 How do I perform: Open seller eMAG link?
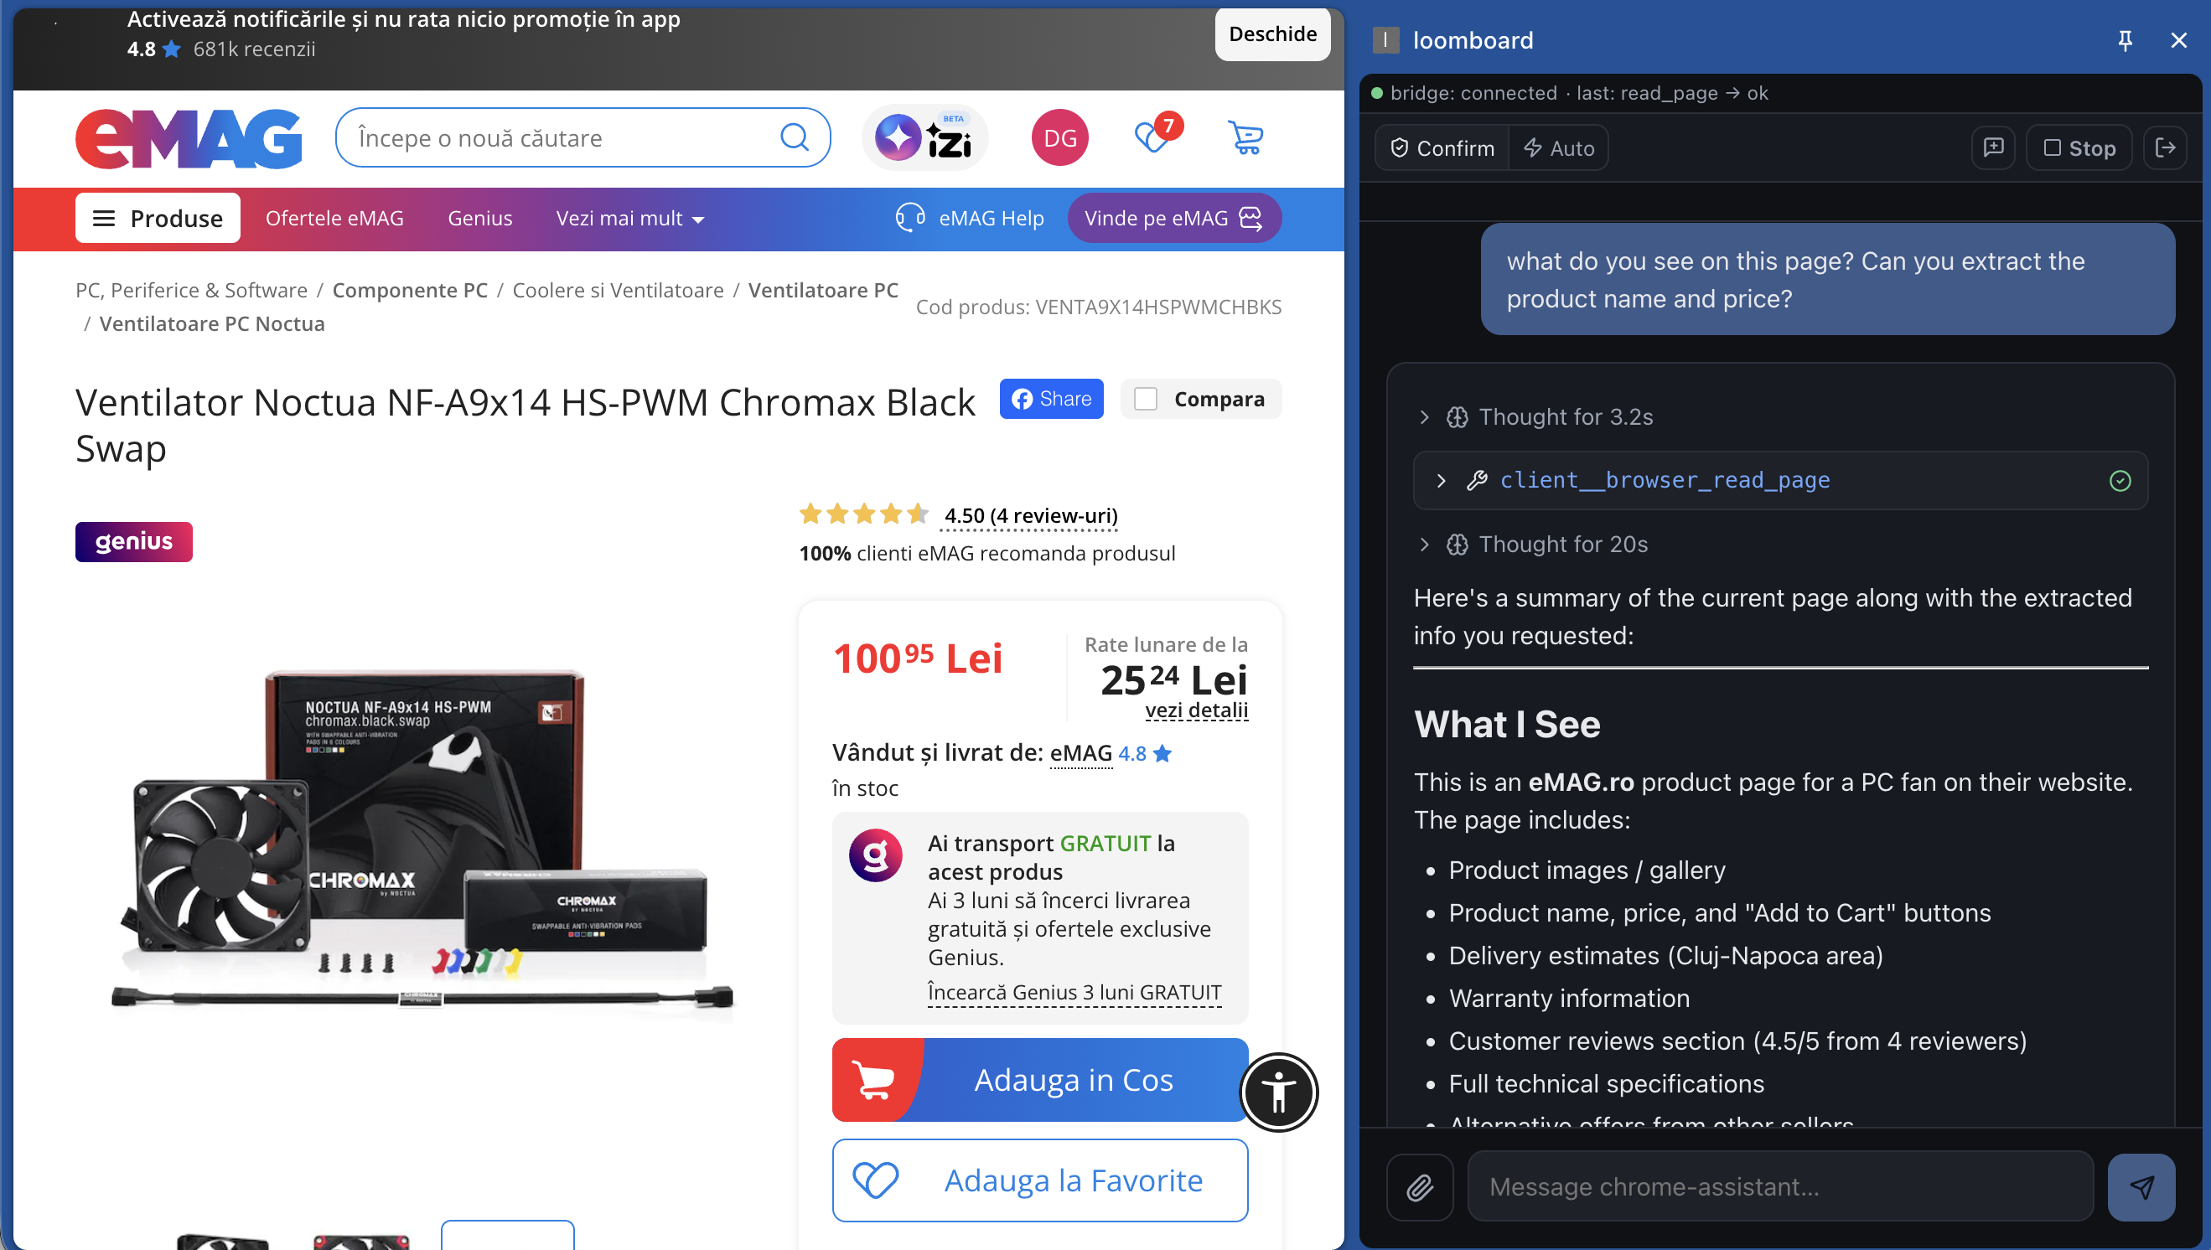1081,754
